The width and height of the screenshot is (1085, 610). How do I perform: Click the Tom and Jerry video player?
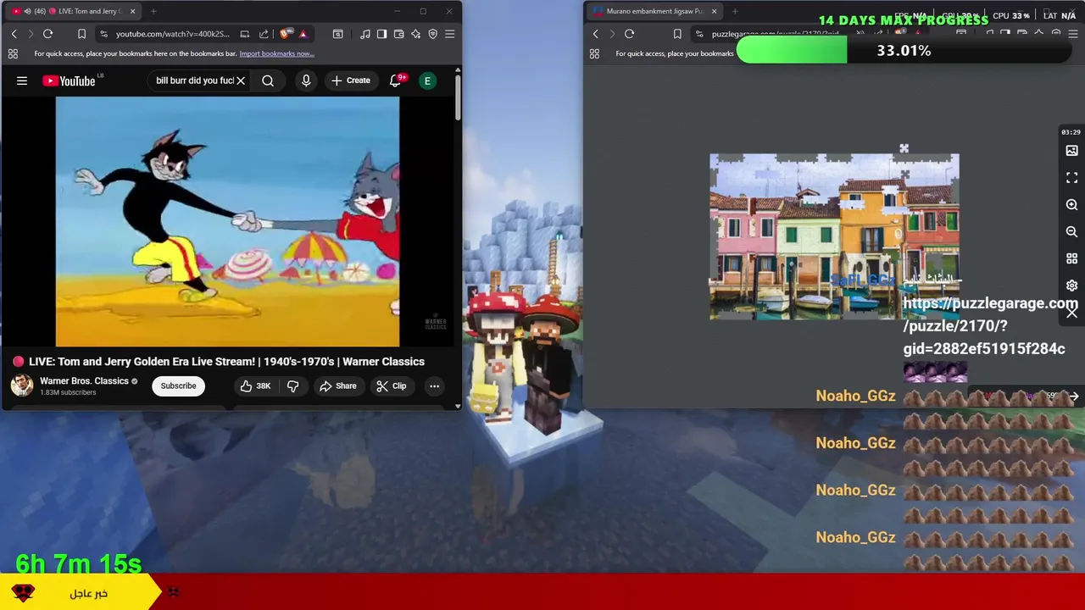point(227,222)
